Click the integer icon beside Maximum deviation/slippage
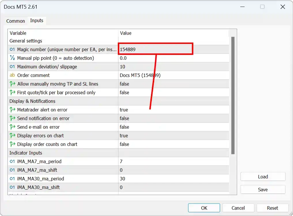Screen dimensions: 293x216 12,67
